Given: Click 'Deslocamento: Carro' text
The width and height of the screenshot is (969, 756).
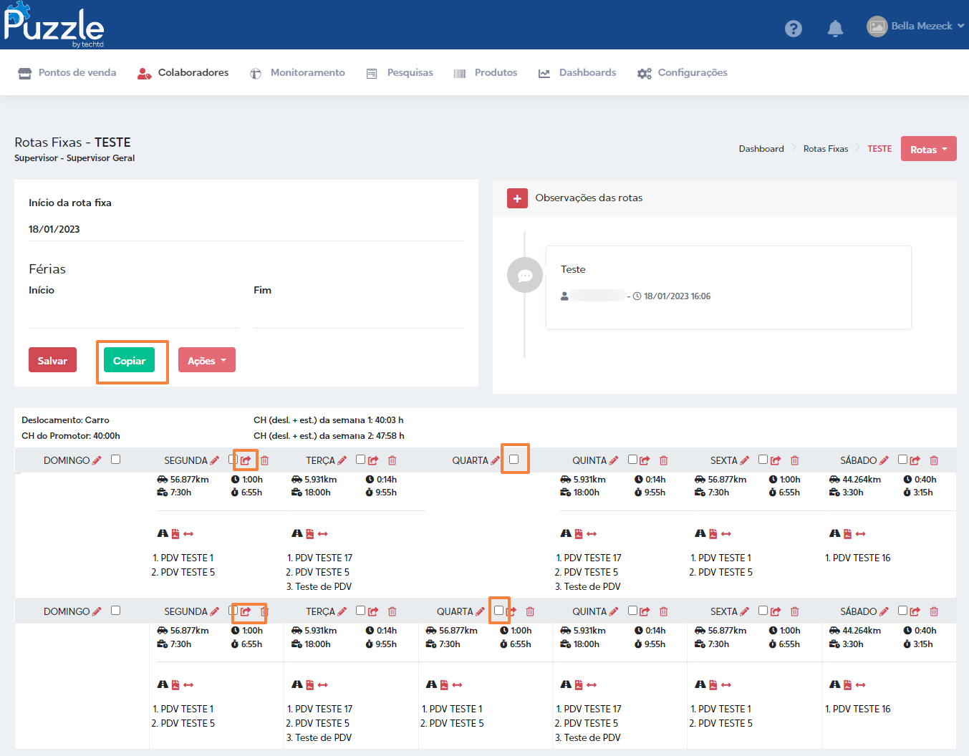Looking at the screenshot, I should click(65, 420).
